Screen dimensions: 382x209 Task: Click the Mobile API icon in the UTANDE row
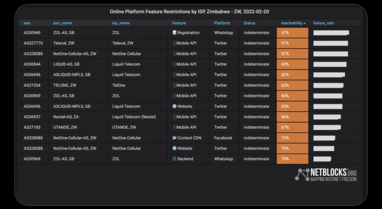174,128
